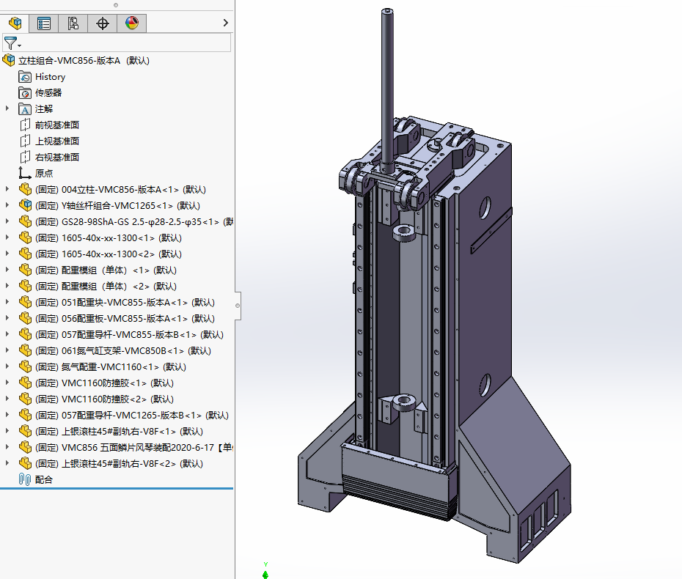This screenshot has width=682, height=579.
Task: Click the panel collapse handle on the divider
Action: click(x=238, y=306)
